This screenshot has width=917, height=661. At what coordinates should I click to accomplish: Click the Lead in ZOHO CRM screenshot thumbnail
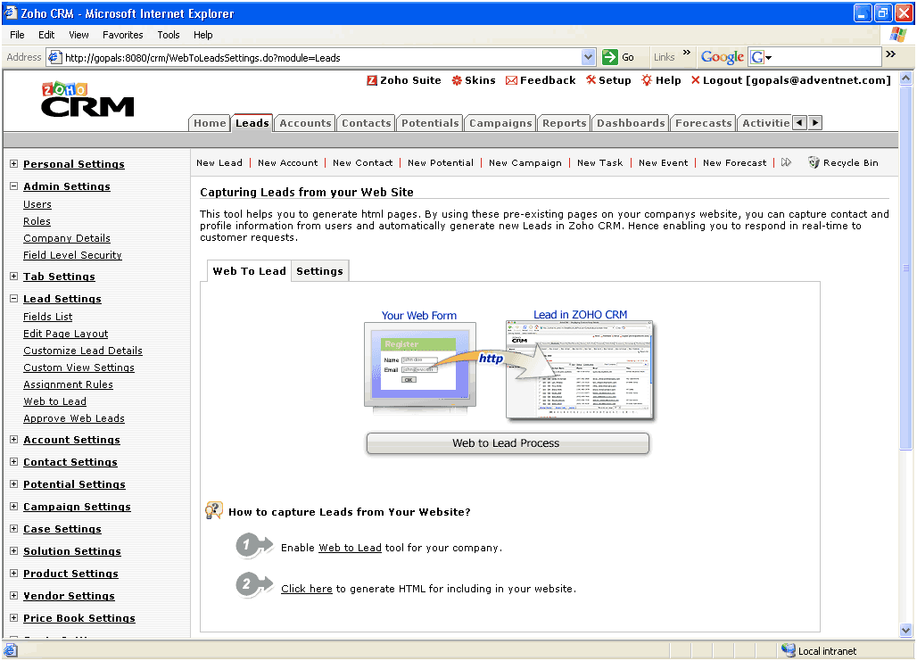[x=580, y=369]
